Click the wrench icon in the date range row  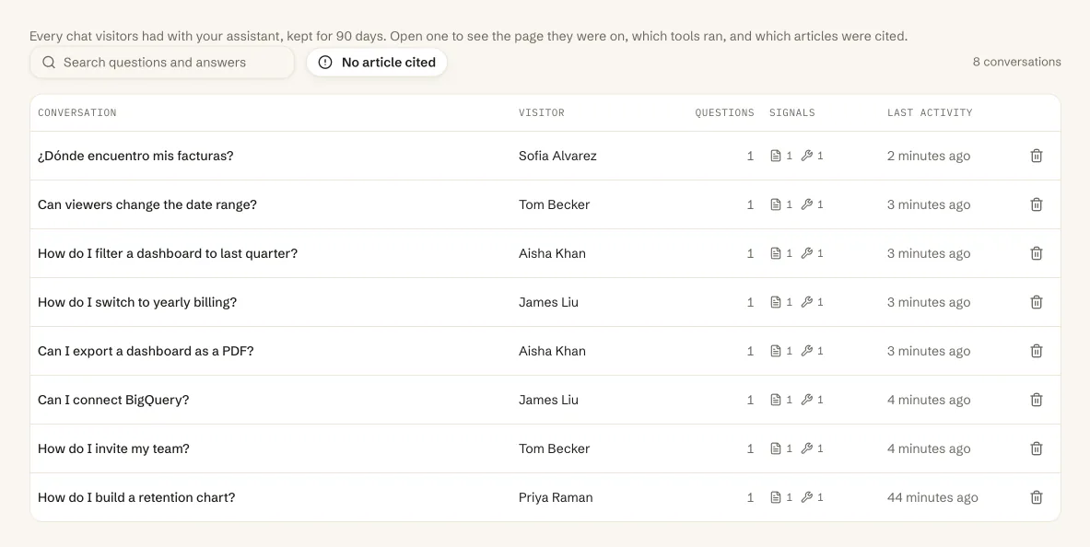tap(806, 204)
